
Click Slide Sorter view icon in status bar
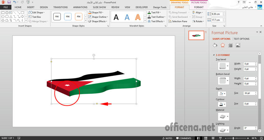206,138
